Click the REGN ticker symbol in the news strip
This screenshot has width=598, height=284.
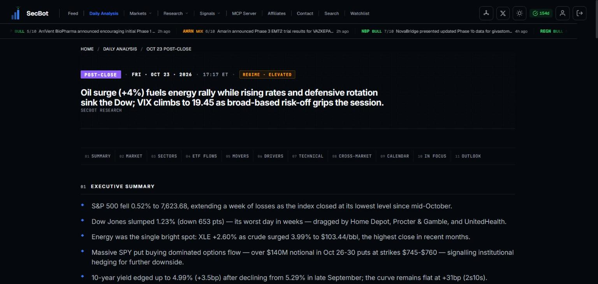pos(545,31)
